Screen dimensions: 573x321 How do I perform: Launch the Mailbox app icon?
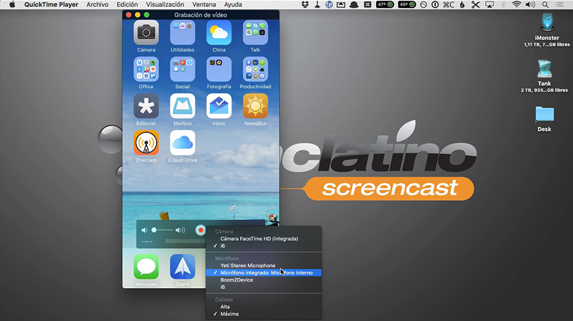(x=182, y=106)
